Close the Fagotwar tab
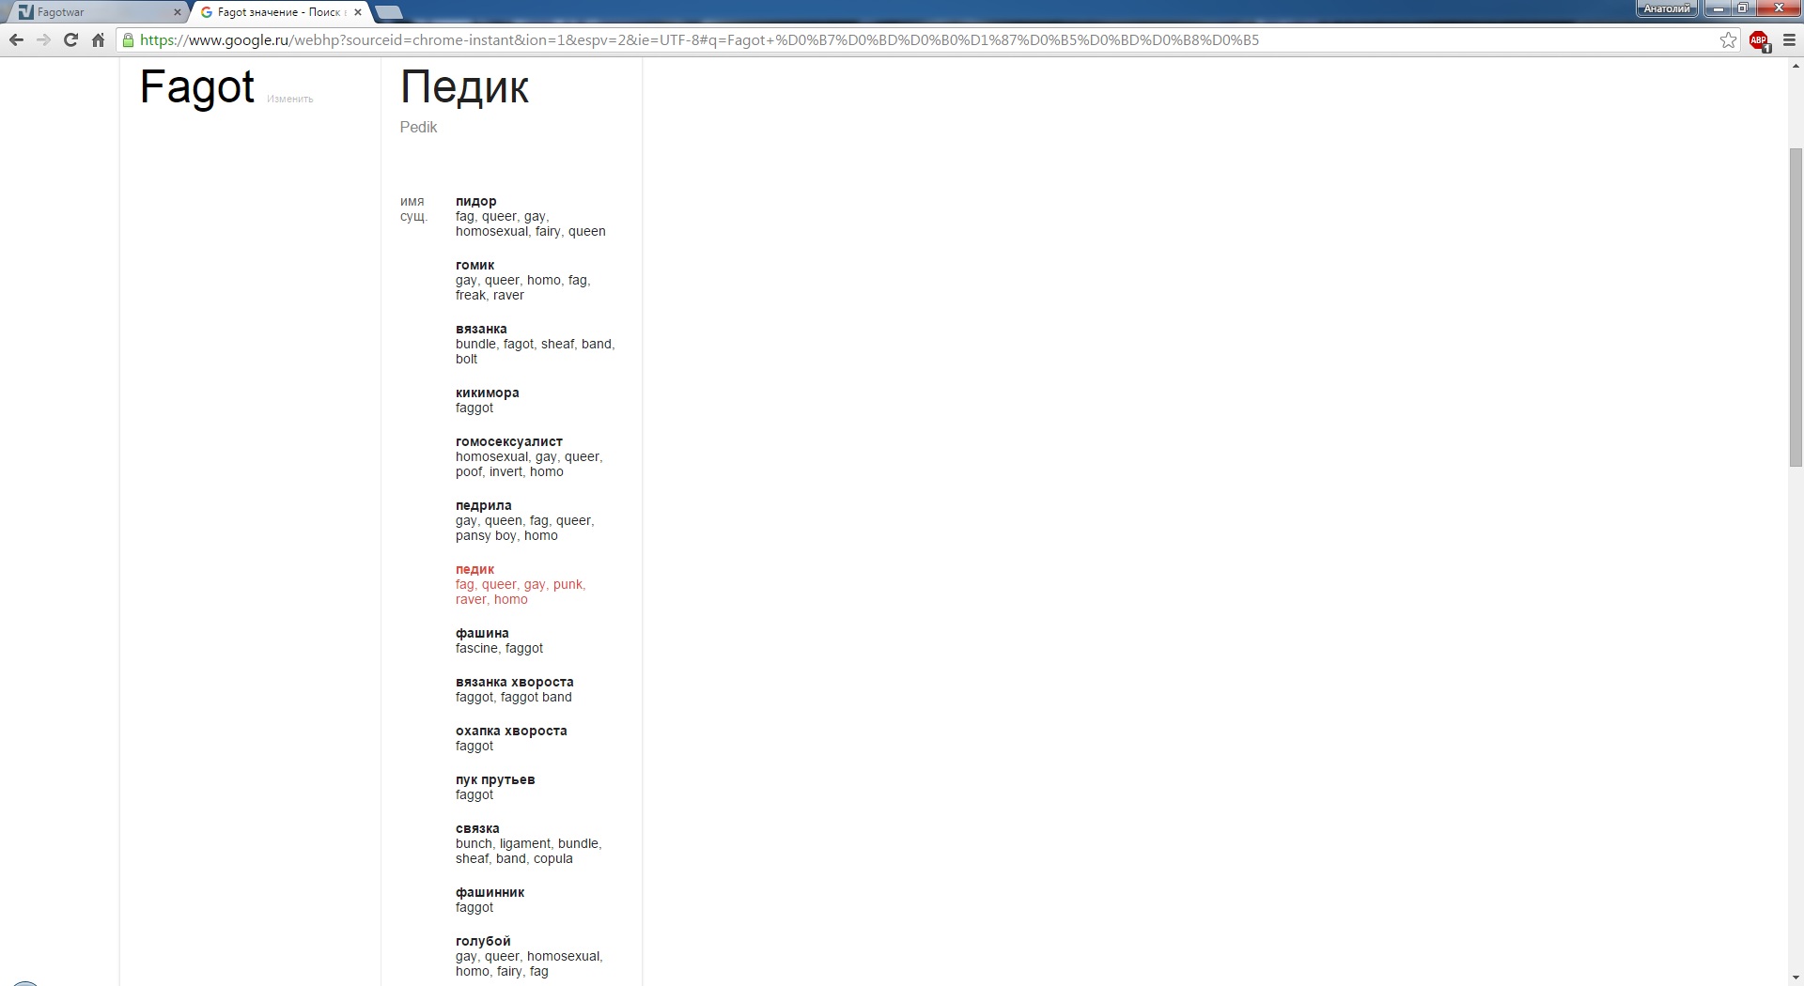Screen dimensions: 1804x986 coord(177,12)
